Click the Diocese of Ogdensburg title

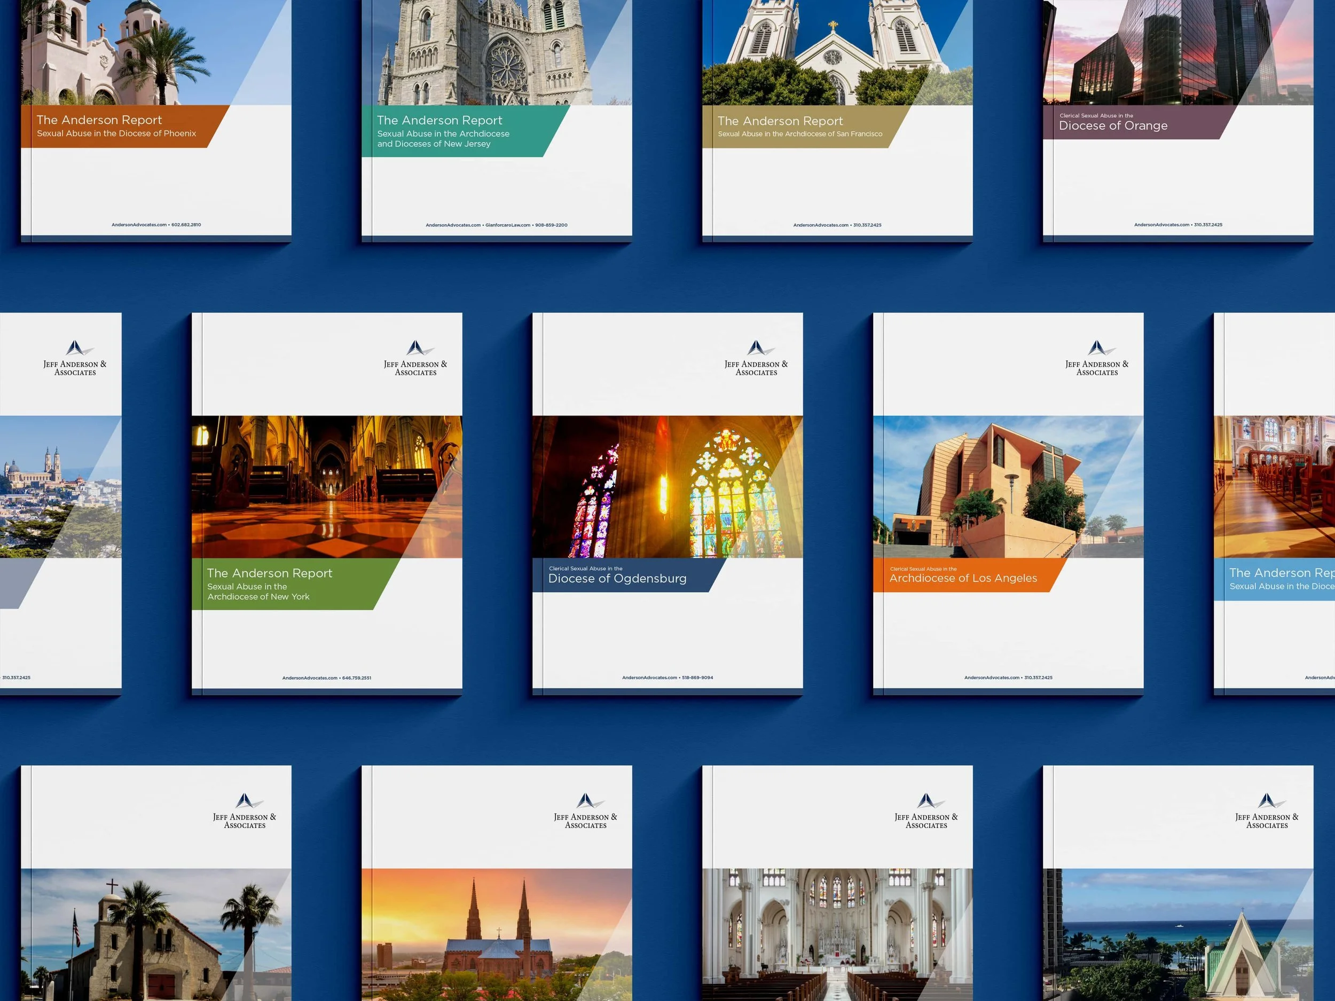tap(617, 578)
